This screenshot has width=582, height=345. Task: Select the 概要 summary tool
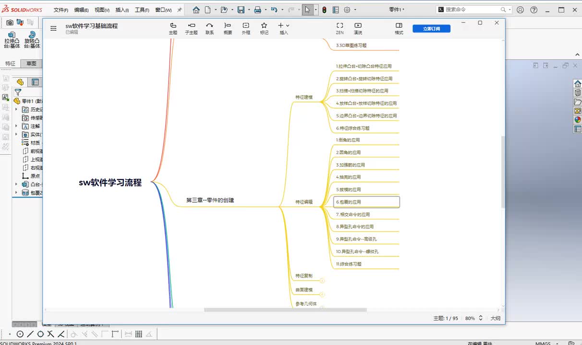tap(228, 28)
